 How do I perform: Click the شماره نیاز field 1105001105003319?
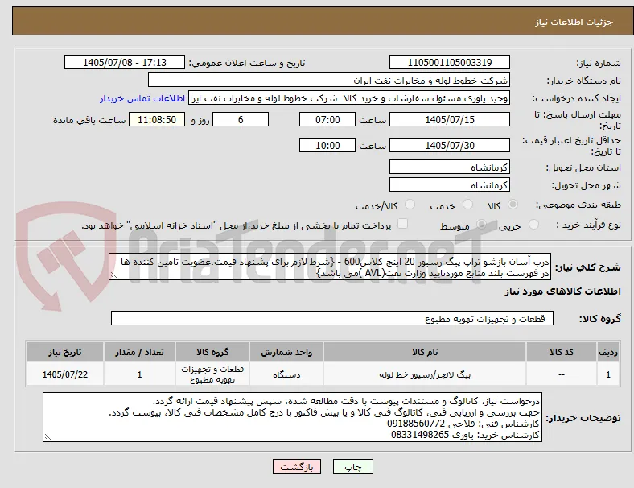pyautogui.click(x=450, y=62)
